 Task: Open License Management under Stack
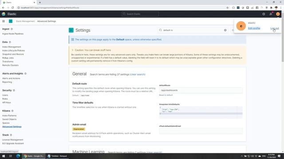13,140
